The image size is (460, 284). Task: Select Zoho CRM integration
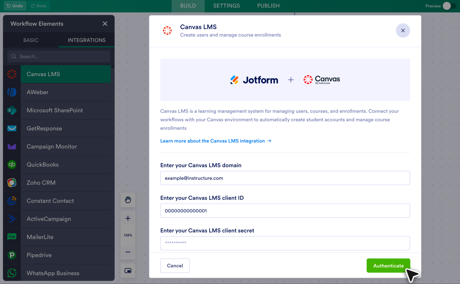[x=66, y=183]
